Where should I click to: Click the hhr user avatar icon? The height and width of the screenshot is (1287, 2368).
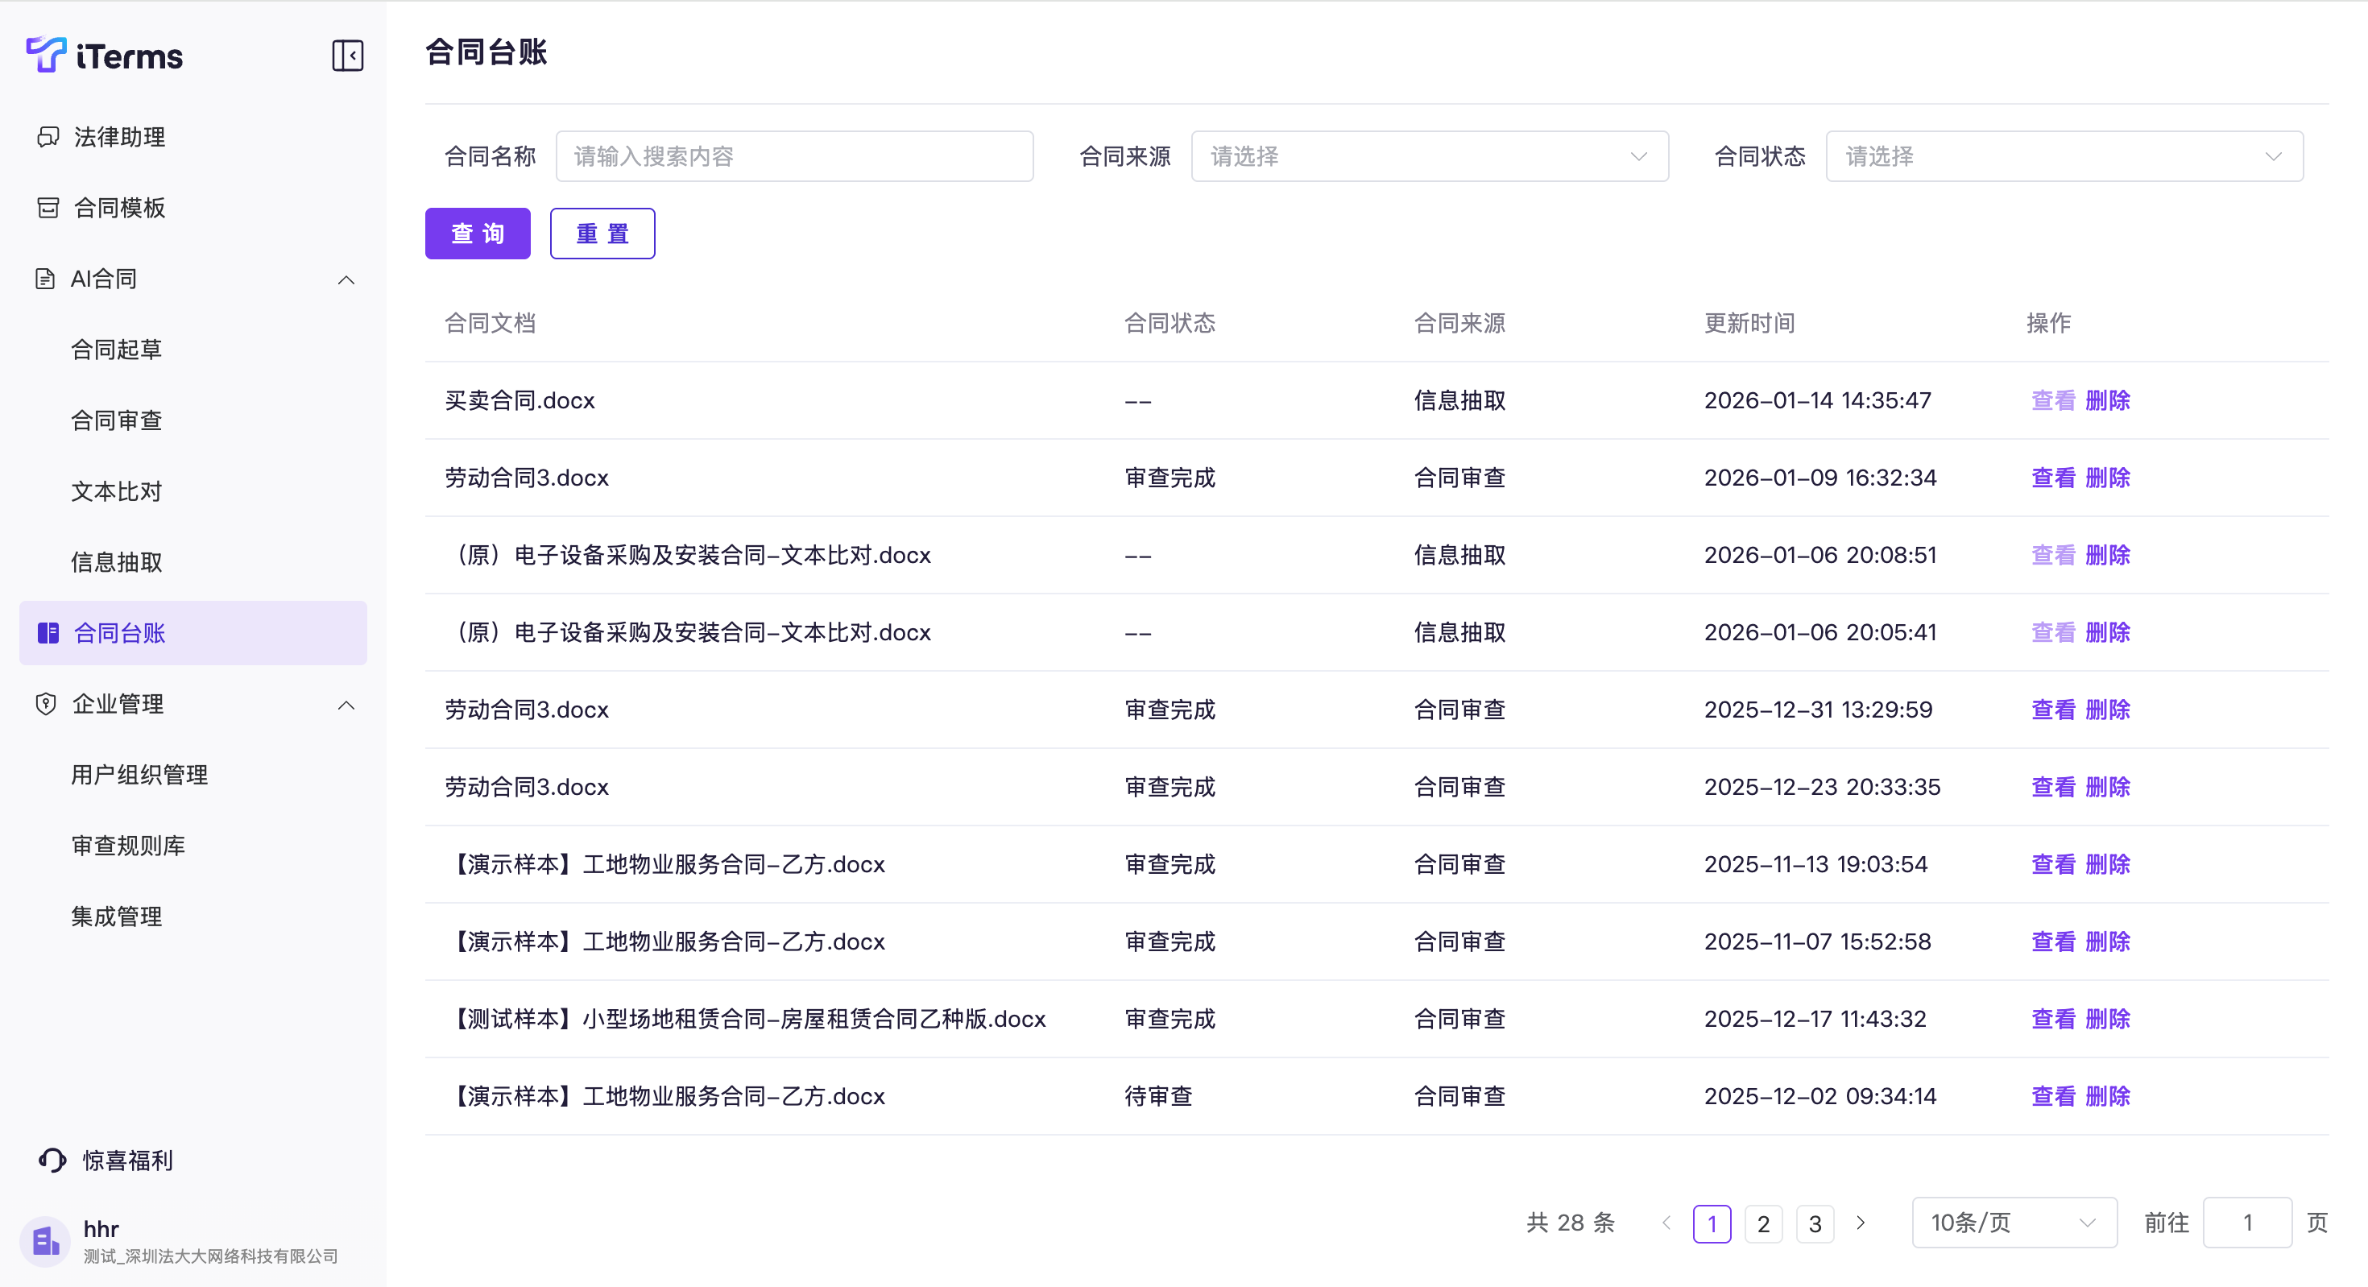click(x=46, y=1242)
